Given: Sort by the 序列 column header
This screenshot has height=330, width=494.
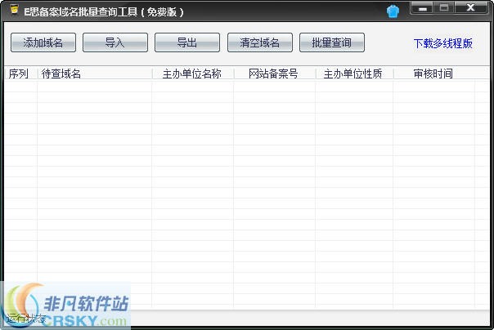Looking at the screenshot, I should [20, 74].
